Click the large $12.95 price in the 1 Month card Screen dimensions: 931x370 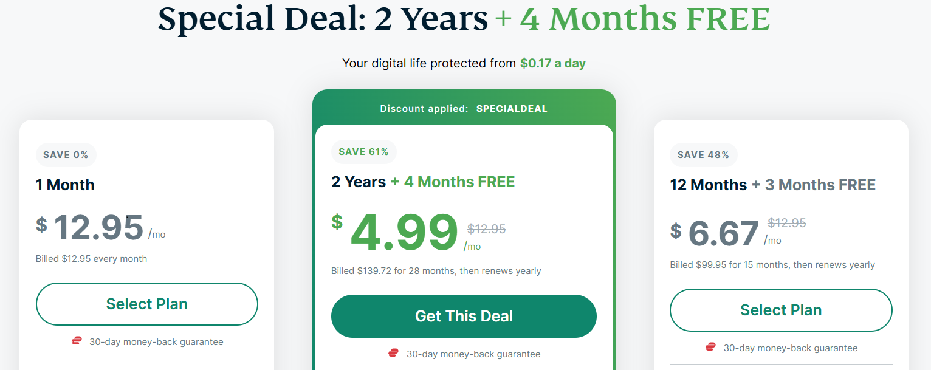[x=98, y=227]
